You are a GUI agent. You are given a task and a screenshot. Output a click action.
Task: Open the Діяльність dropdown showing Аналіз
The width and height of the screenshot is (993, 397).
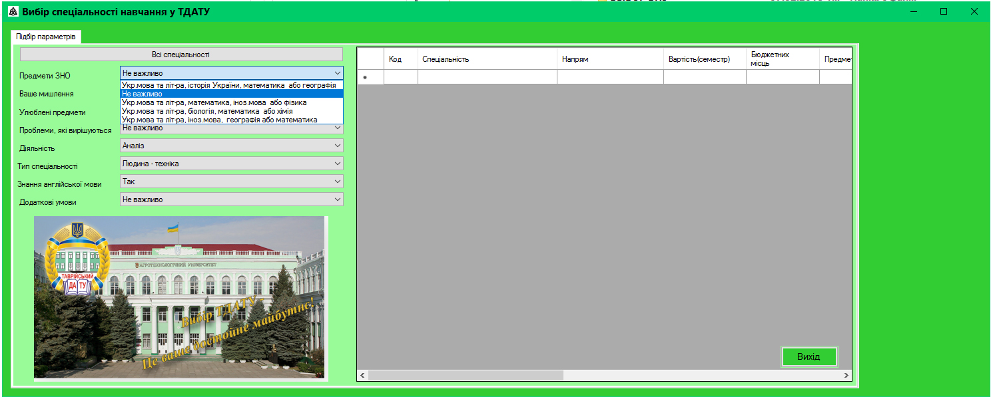(x=232, y=145)
